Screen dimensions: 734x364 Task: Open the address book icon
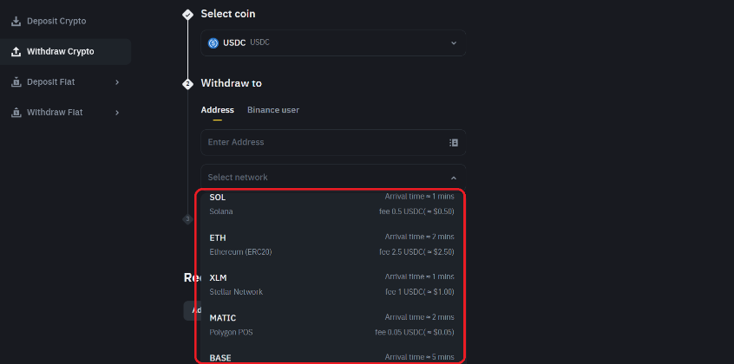point(453,142)
